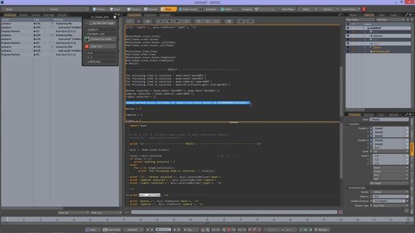The image size is (415, 233).
Task: Open the Snapping options
Action: (x=245, y=9)
